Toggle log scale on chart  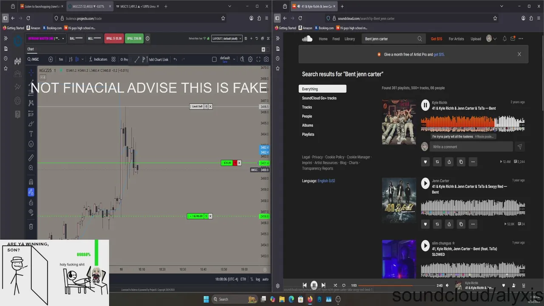pyautogui.click(x=258, y=279)
